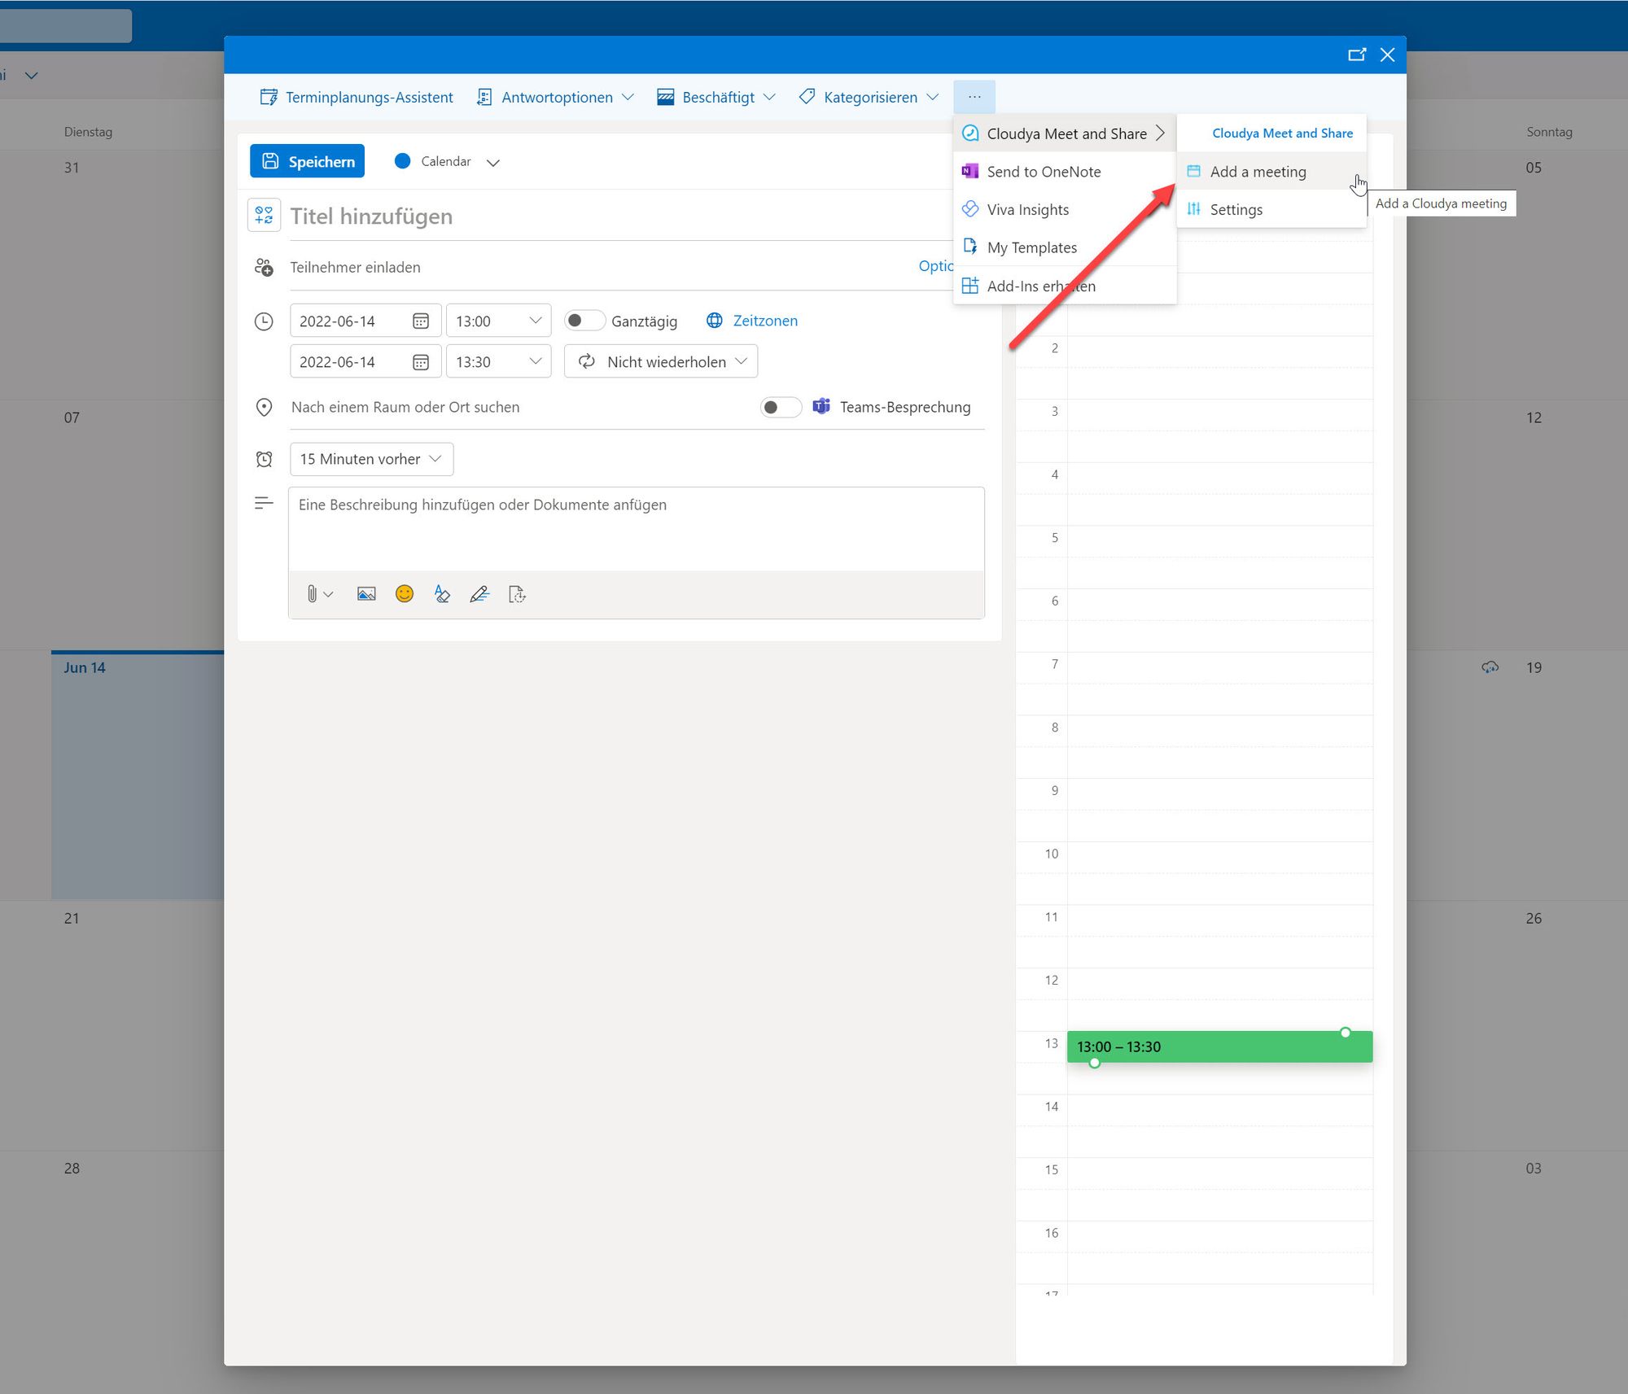Open start date calendar picker icon
The width and height of the screenshot is (1628, 1394).
[421, 321]
